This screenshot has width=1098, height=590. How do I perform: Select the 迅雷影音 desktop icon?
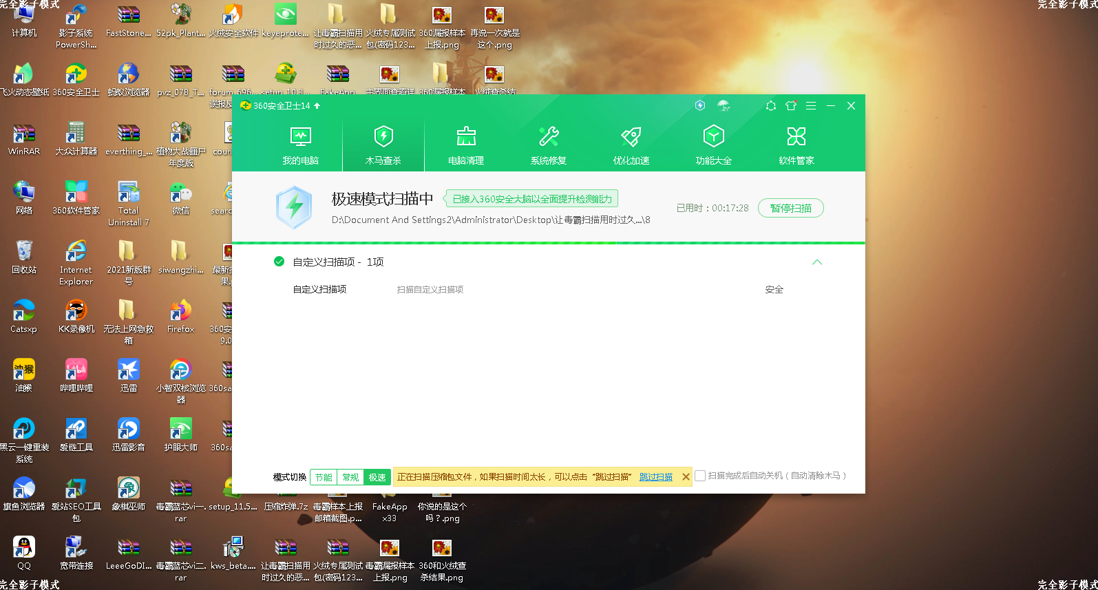pyautogui.click(x=129, y=435)
